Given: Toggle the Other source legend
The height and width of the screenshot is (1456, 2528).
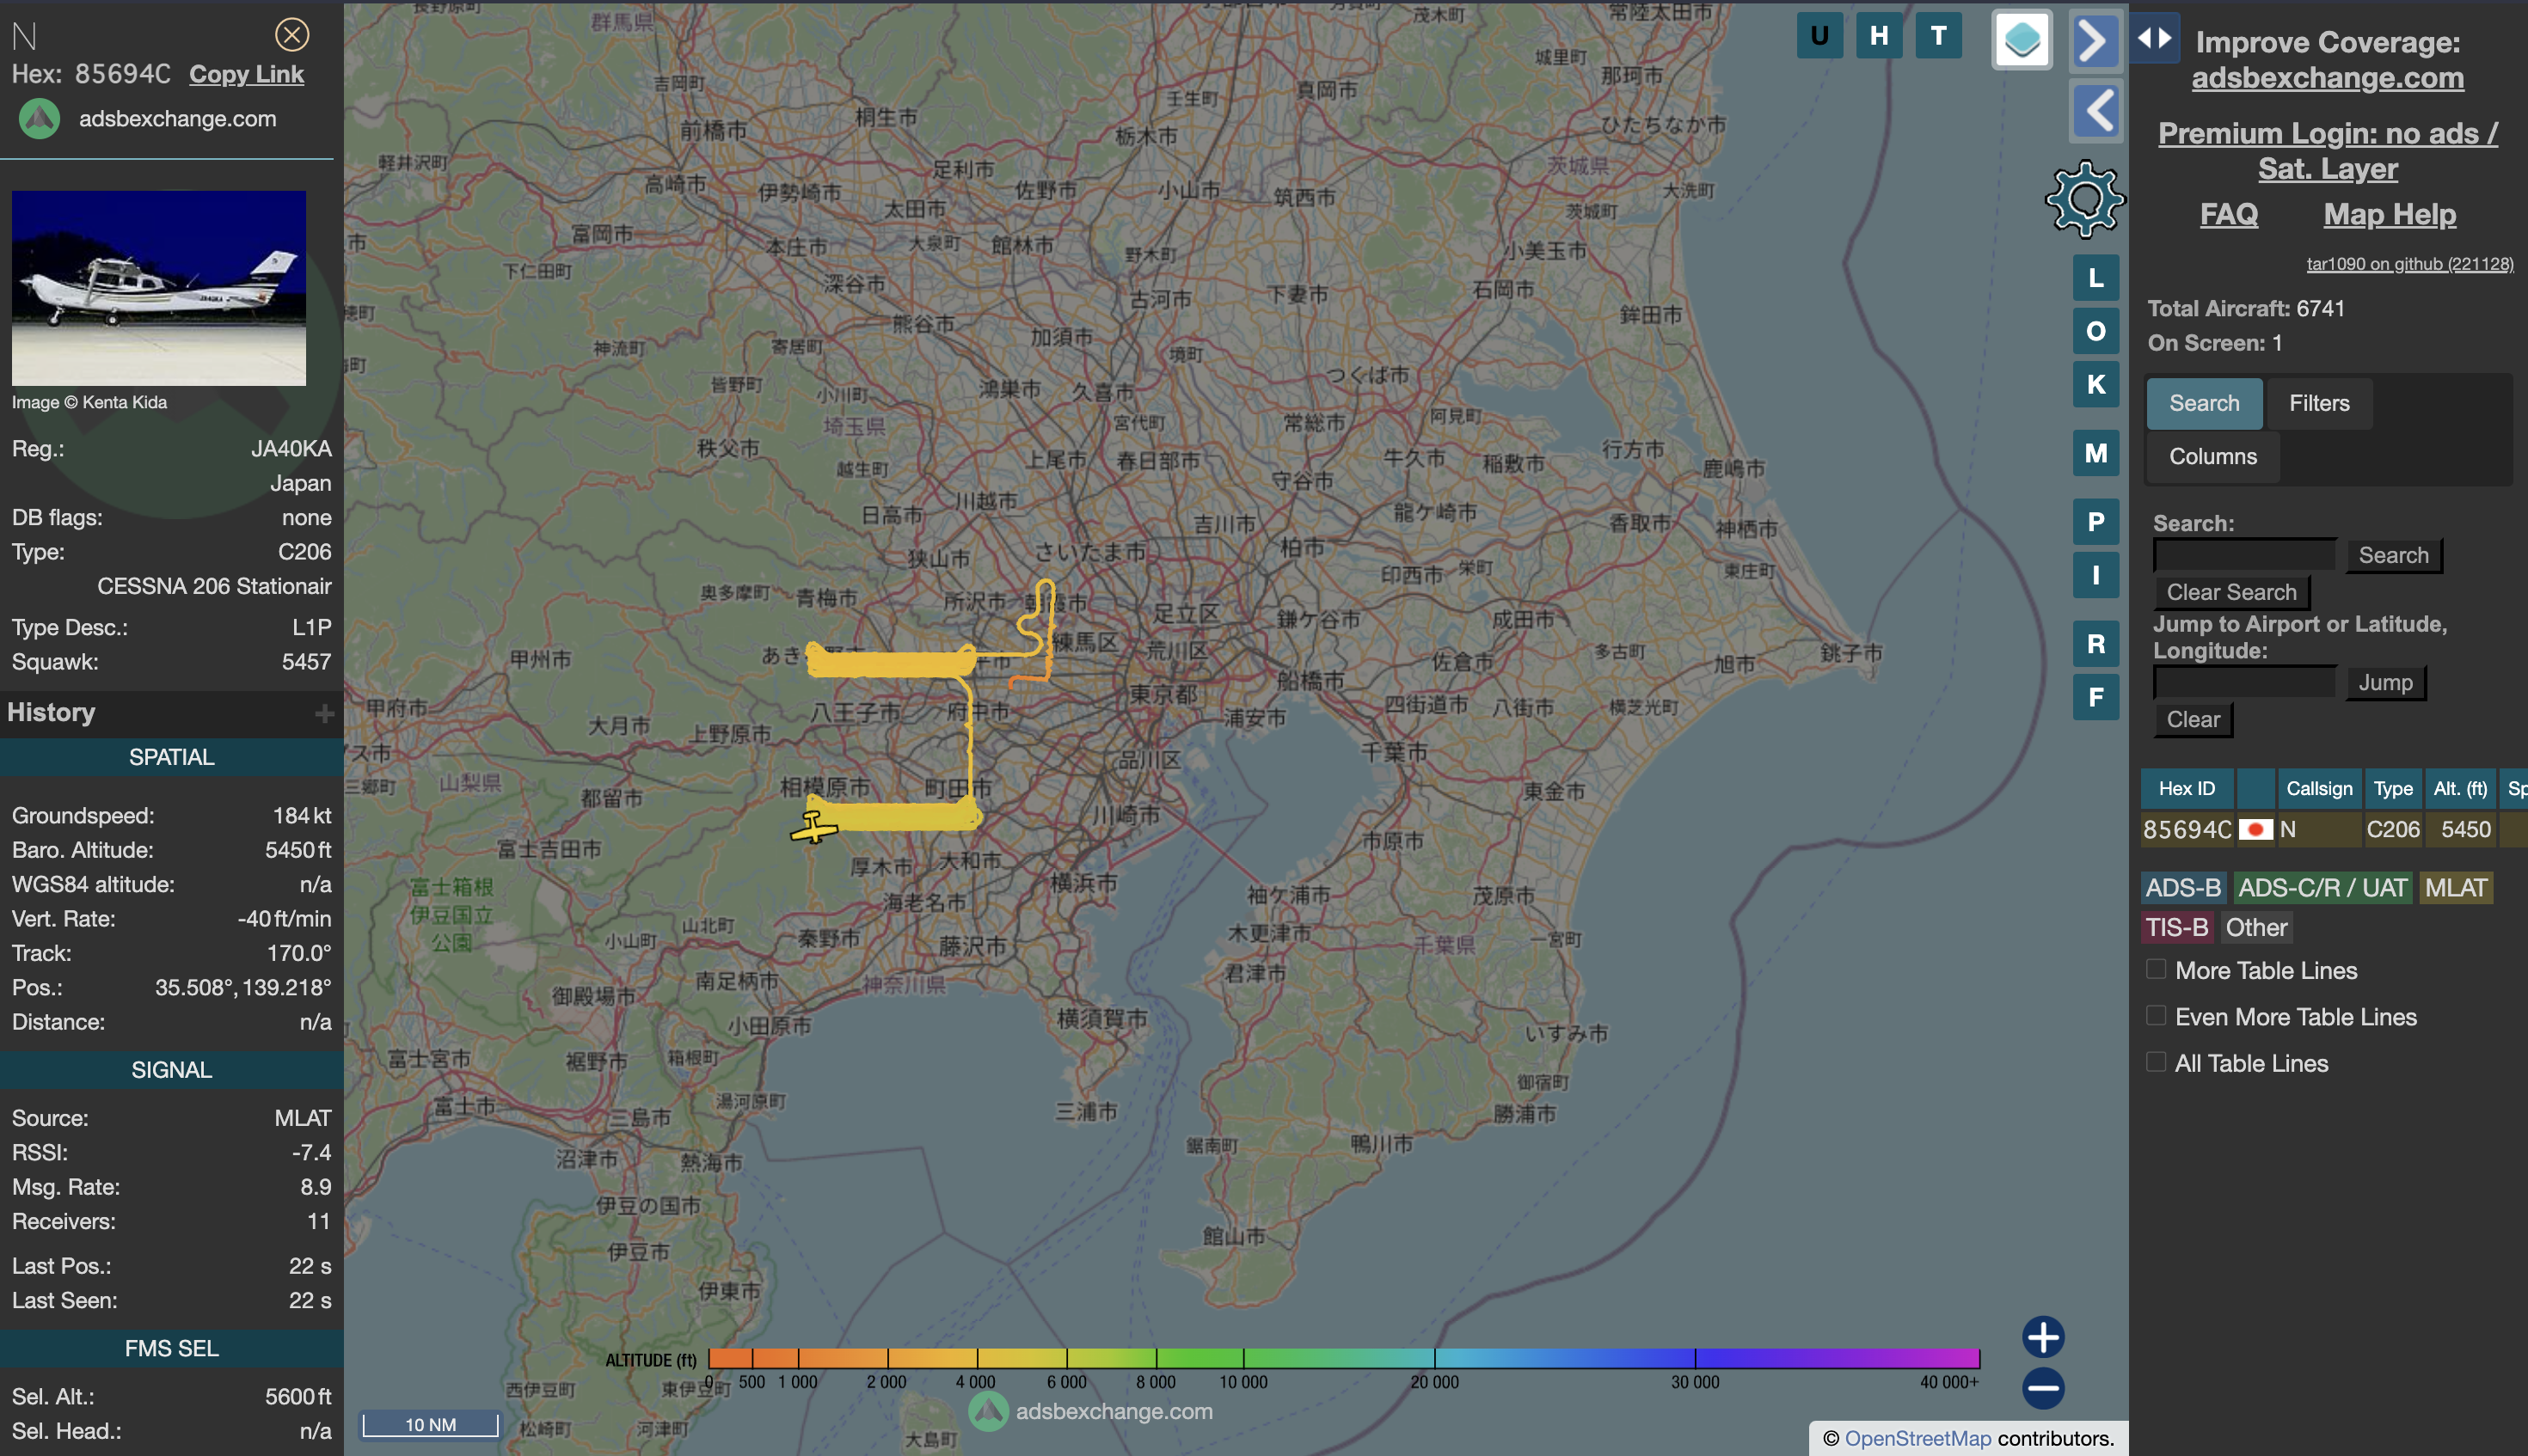Looking at the screenshot, I should (2256, 928).
